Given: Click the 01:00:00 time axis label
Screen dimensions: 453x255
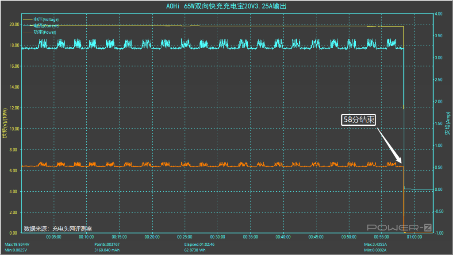Looking at the screenshot, I should pos(414,237).
